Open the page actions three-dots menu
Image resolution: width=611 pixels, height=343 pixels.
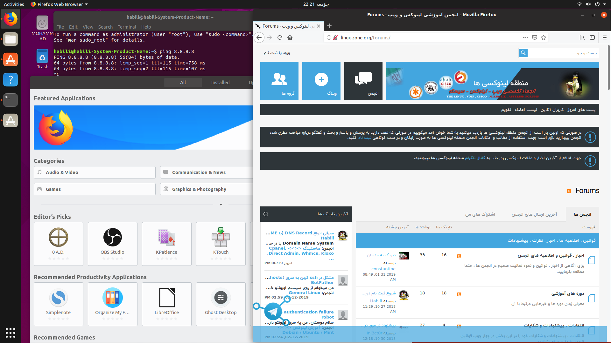525,37
